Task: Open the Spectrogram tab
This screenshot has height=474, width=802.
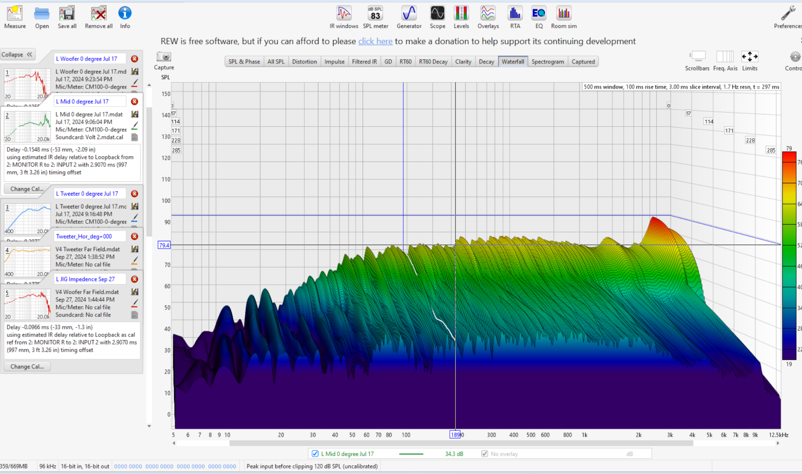Action: point(547,62)
